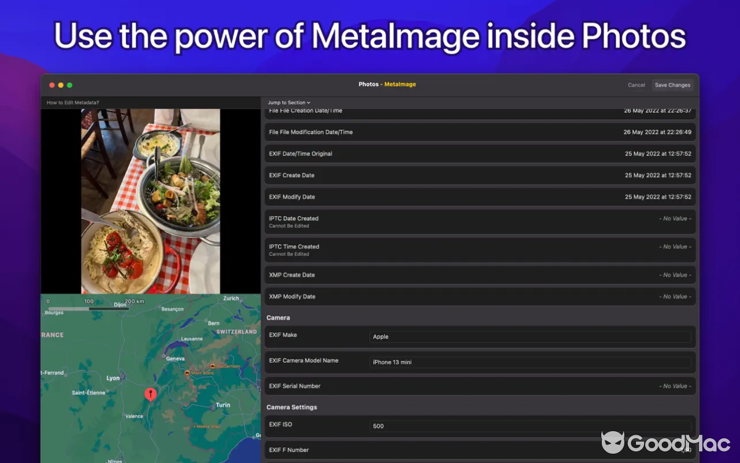740x463 pixels.
Task: Select the IPTC Date Created row
Action: 480,222
